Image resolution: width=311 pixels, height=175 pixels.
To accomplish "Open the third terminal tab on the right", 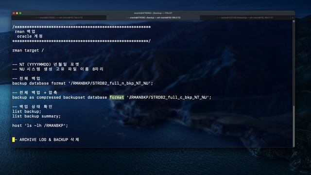I will (245, 17).
